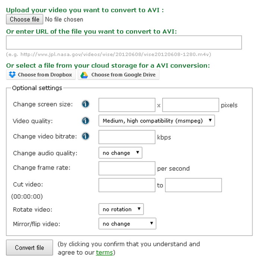Expand the Mirror/flip video dropdown

point(128,224)
